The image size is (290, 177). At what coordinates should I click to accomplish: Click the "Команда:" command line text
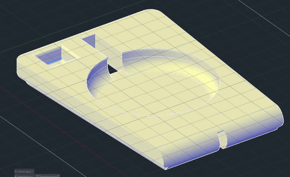[24, 172]
